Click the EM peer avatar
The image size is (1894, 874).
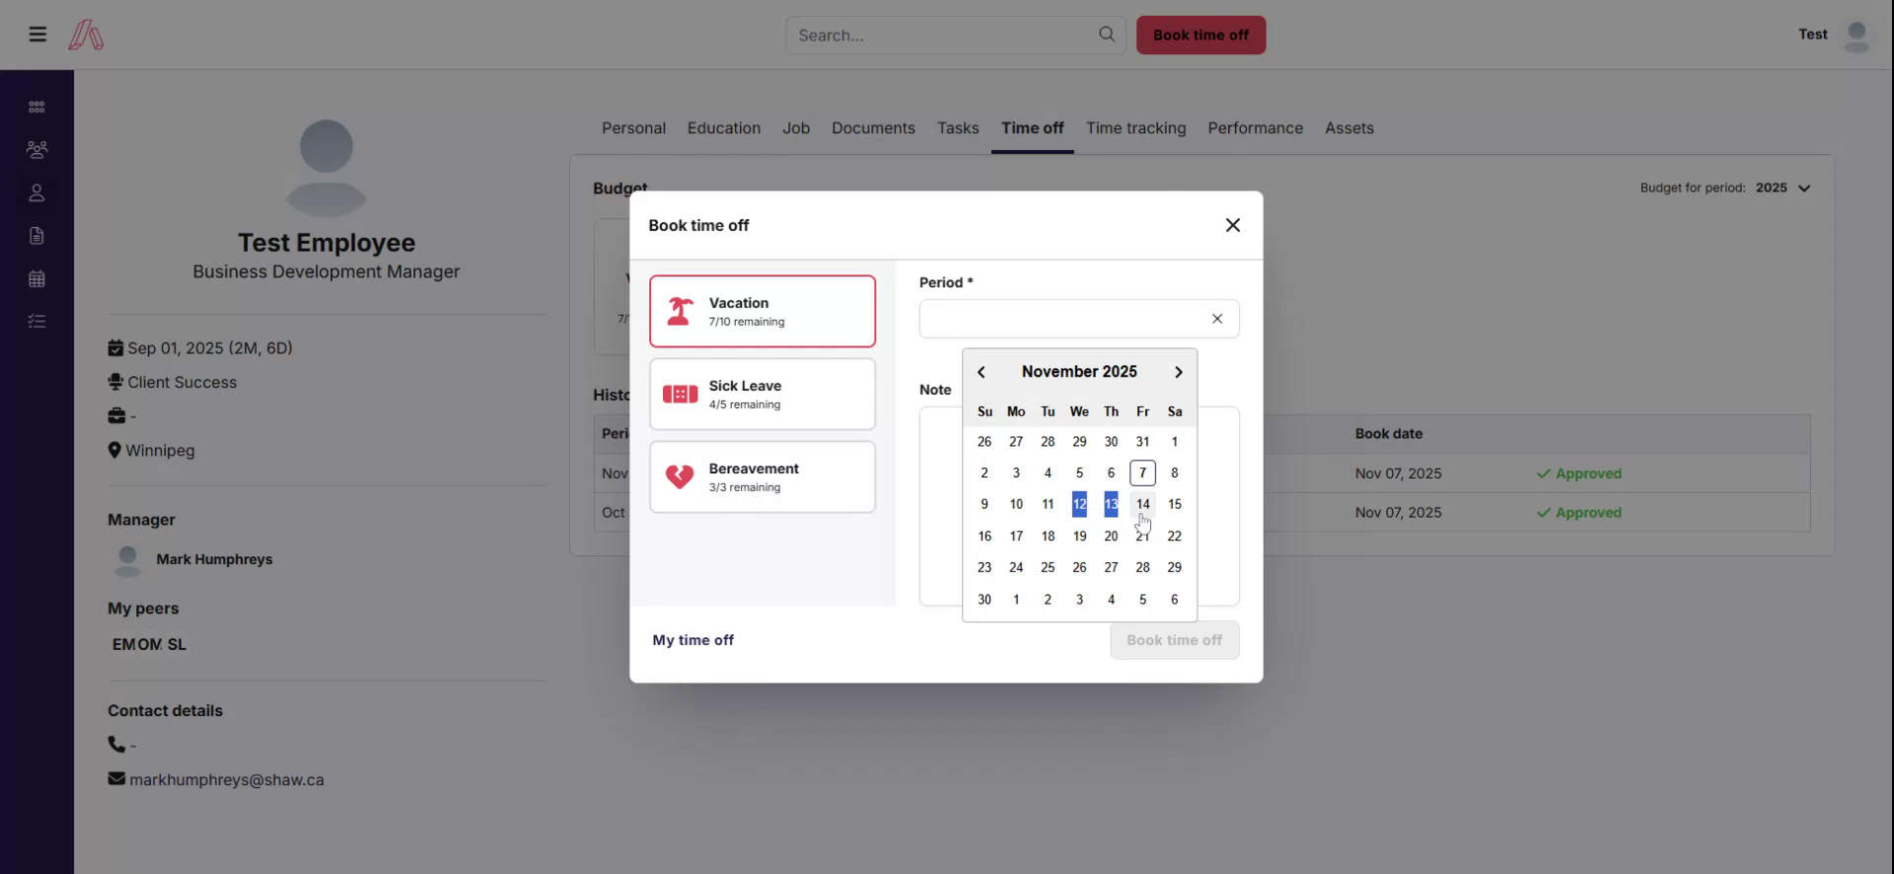point(123,644)
